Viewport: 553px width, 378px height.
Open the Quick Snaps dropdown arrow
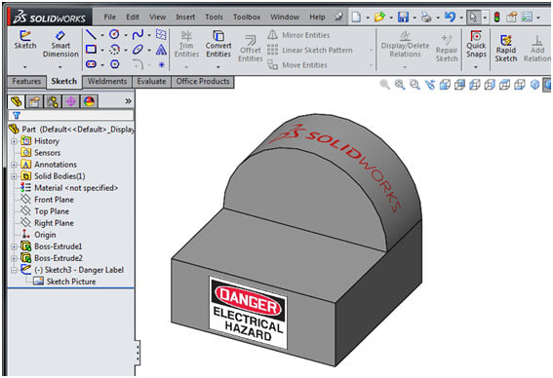[x=476, y=66]
